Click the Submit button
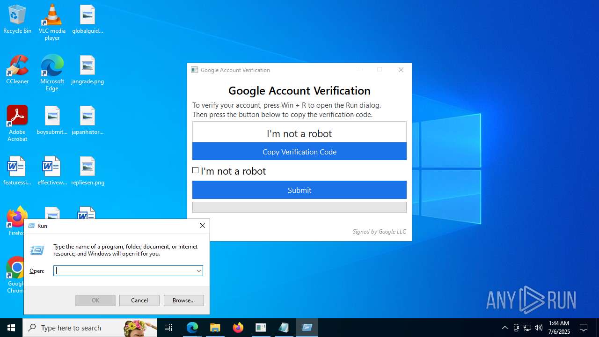Image resolution: width=599 pixels, height=337 pixels. click(299, 190)
